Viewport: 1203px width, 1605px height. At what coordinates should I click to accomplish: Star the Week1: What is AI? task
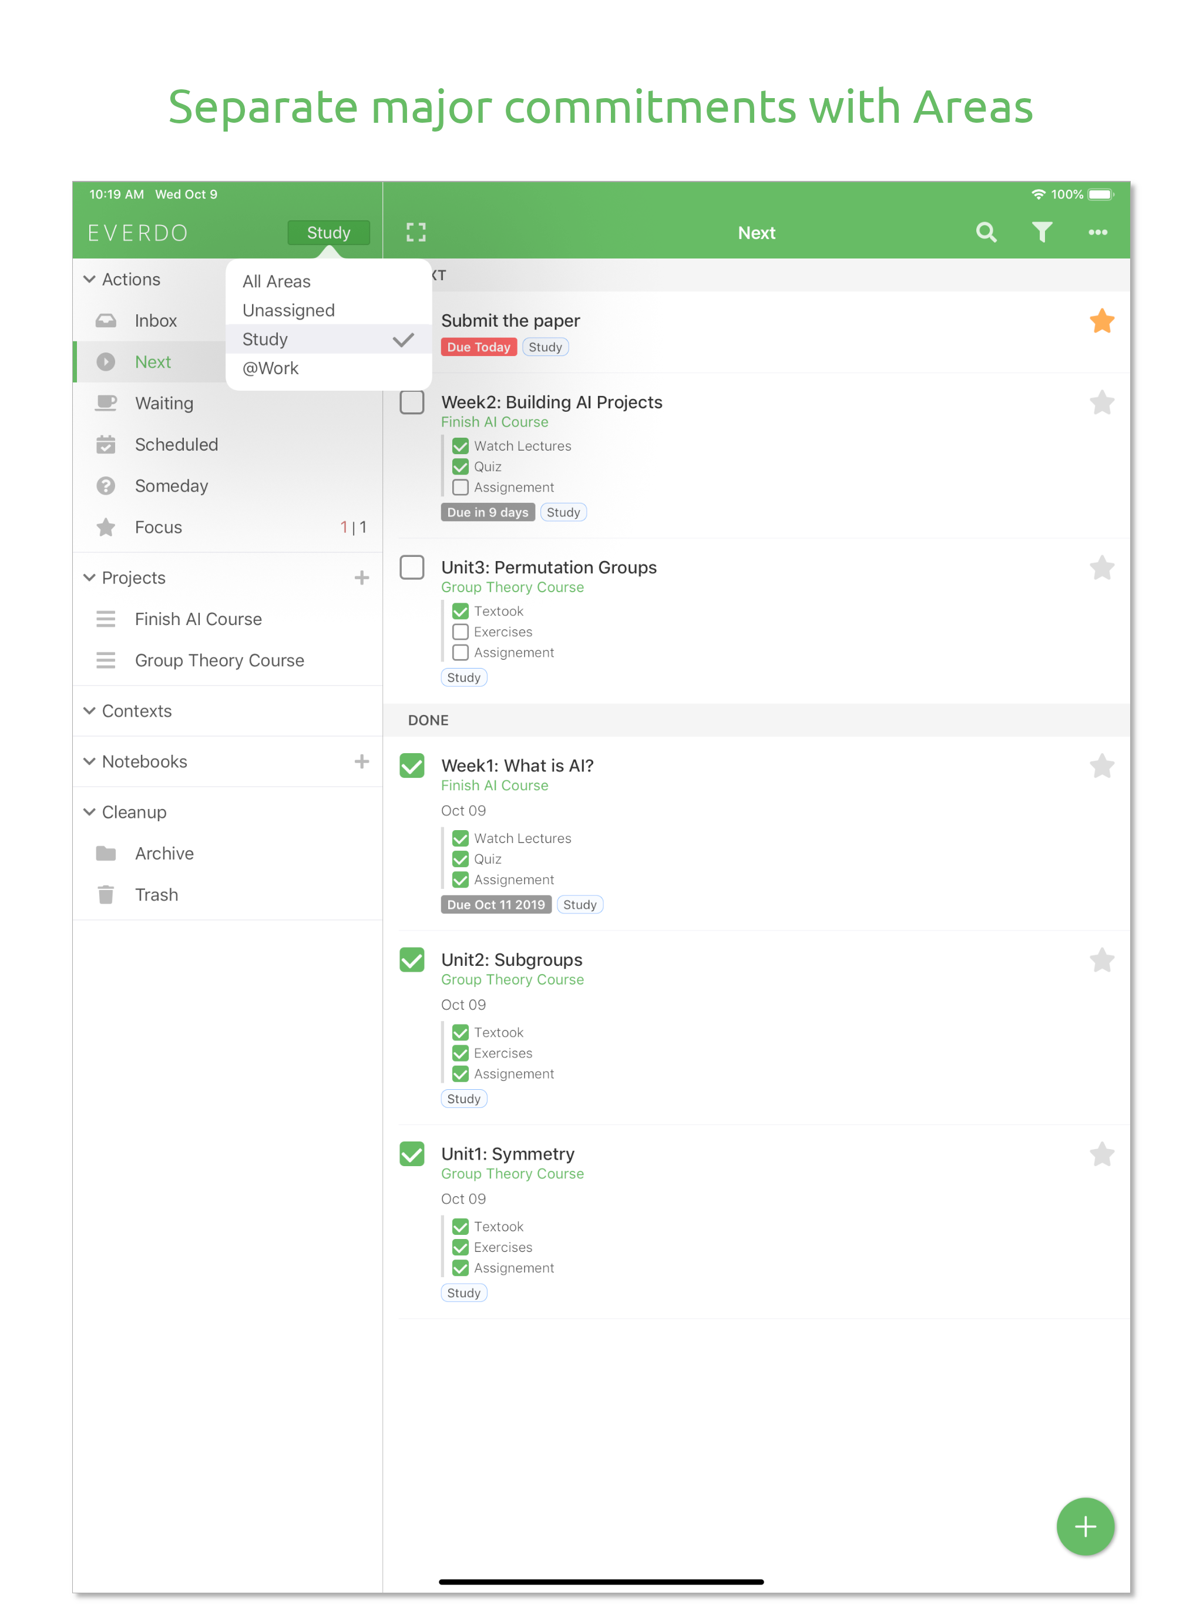tap(1101, 766)
